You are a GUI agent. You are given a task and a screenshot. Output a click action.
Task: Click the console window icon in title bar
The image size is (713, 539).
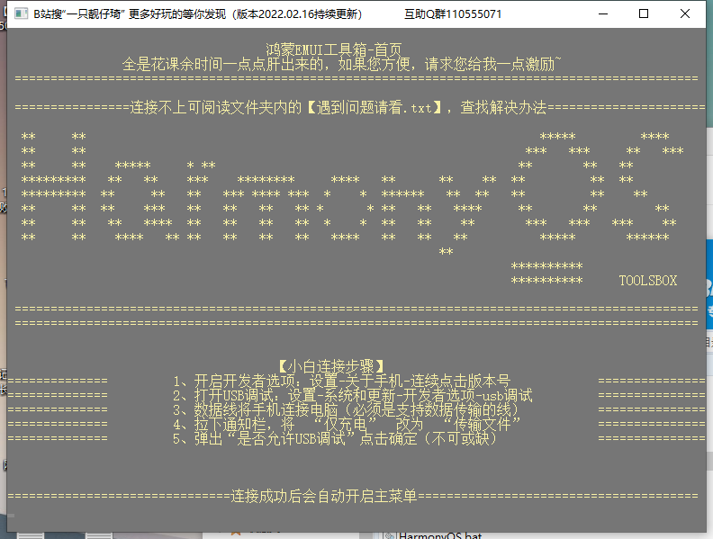[x=18, y=14]
